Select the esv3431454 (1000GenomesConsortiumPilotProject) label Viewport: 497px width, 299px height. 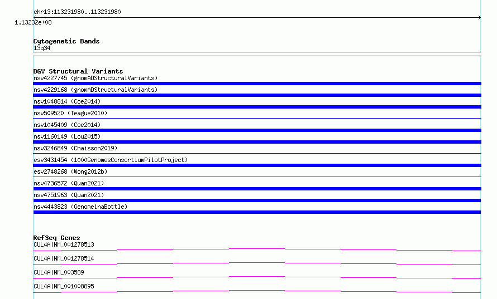tap(111, 160)
